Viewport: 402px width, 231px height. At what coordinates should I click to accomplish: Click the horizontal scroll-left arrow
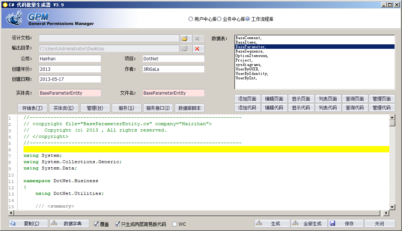[11, 213]
